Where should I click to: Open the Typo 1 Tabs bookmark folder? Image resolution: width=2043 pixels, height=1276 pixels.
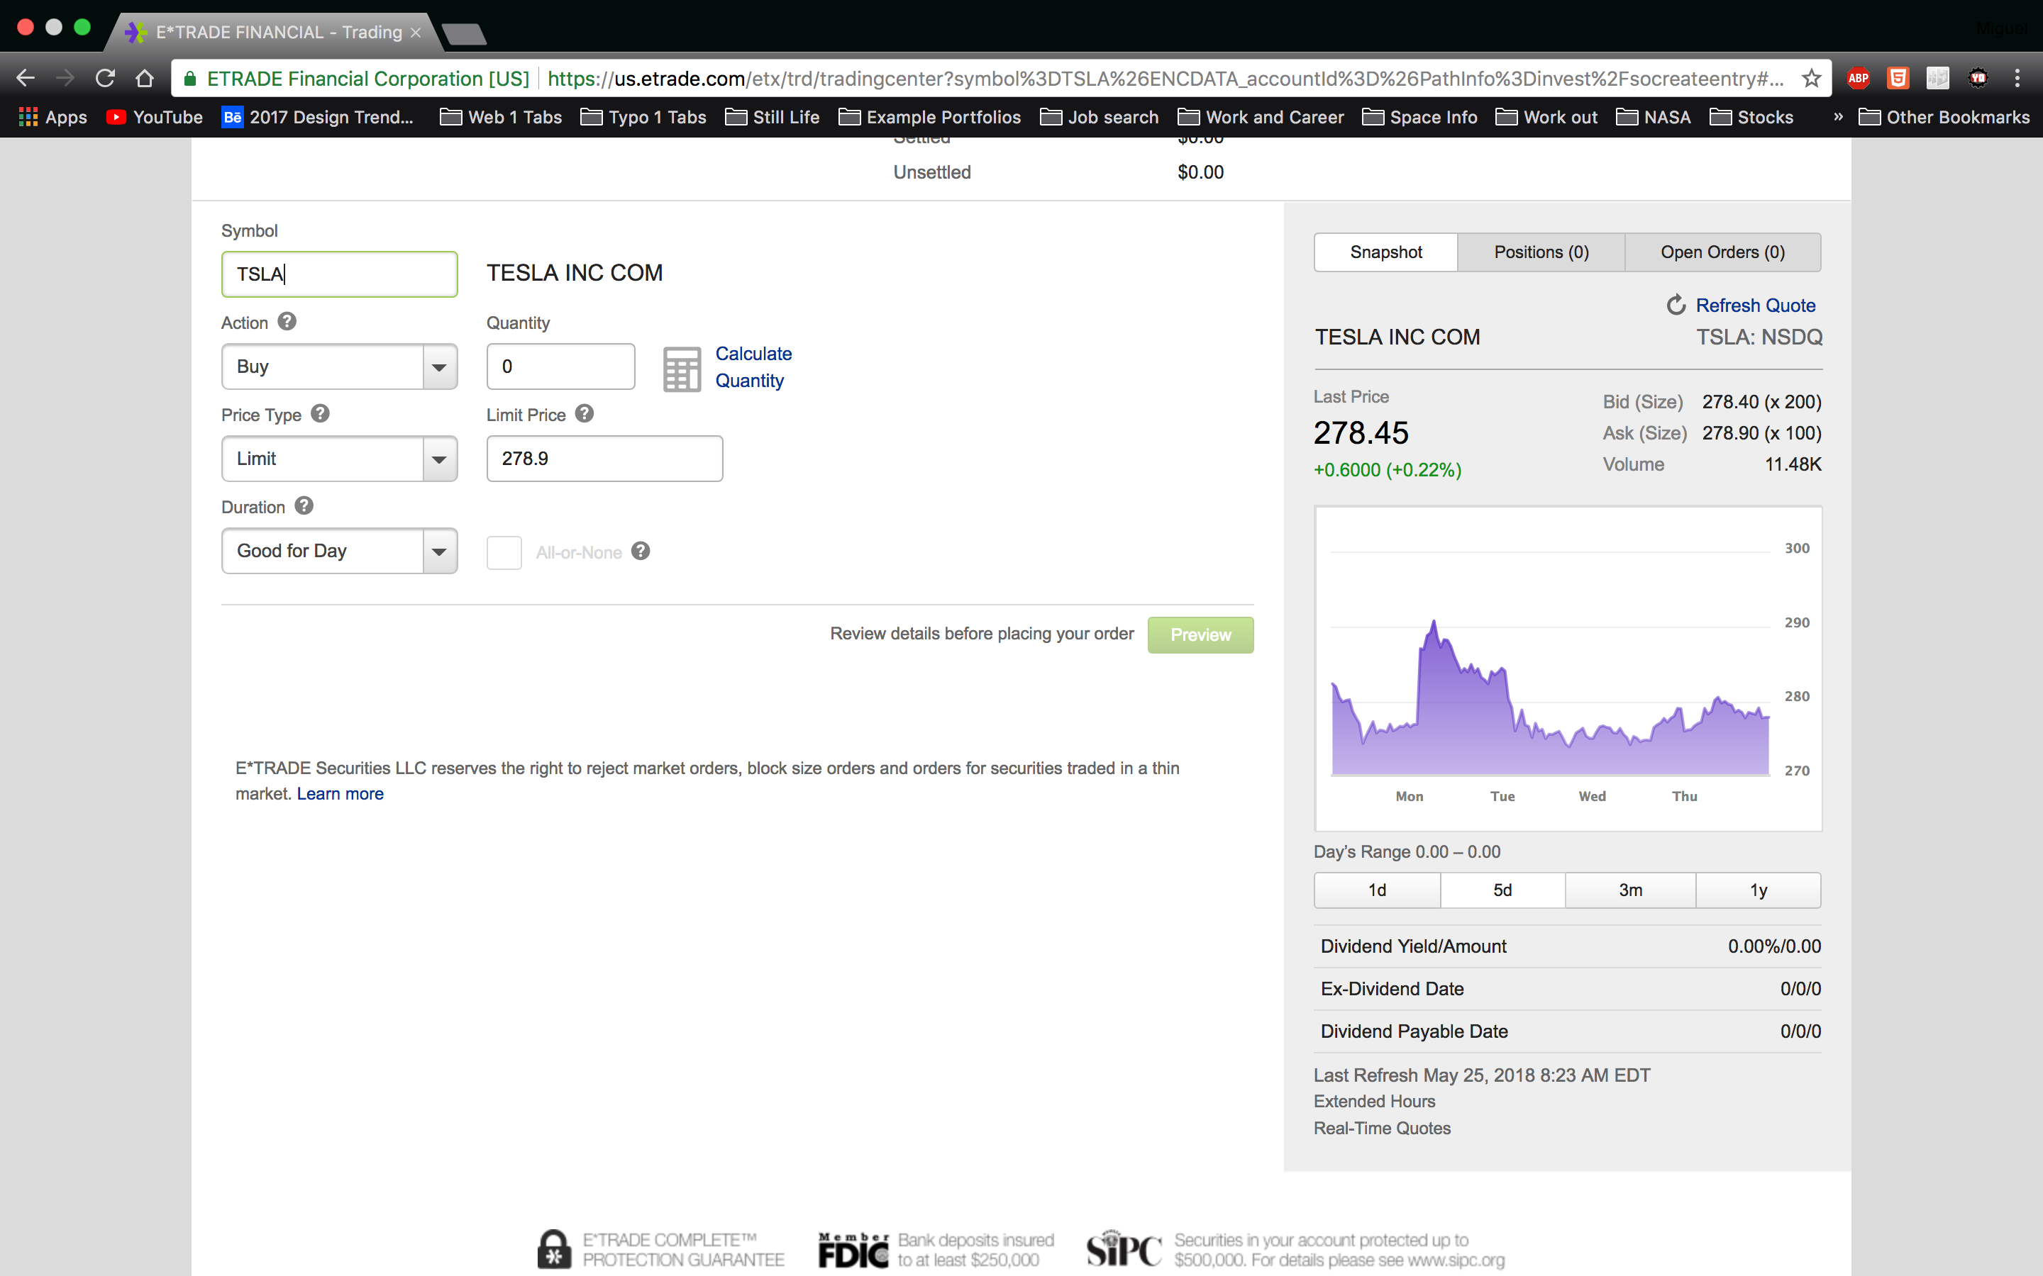tap(643, 117)
